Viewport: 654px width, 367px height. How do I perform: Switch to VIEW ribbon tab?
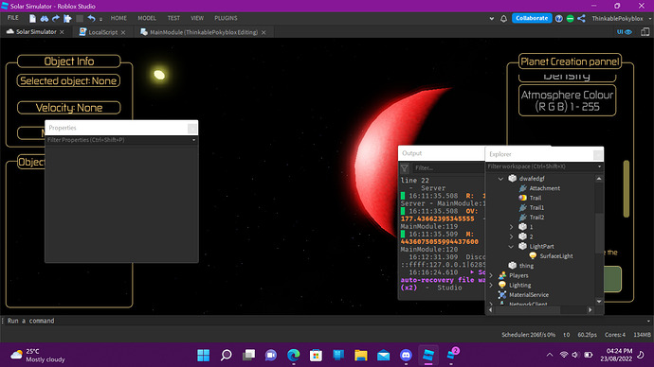pos(197,18)
